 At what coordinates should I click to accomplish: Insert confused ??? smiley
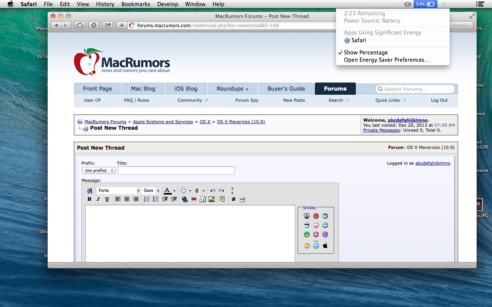(316, 244)
